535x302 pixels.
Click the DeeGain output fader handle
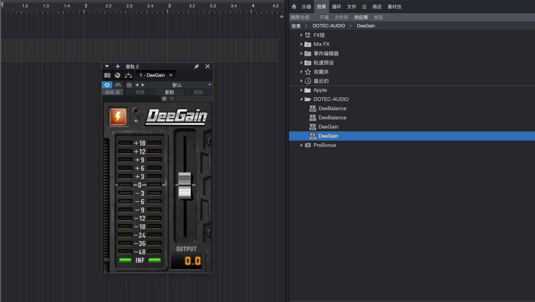(184, 185)
